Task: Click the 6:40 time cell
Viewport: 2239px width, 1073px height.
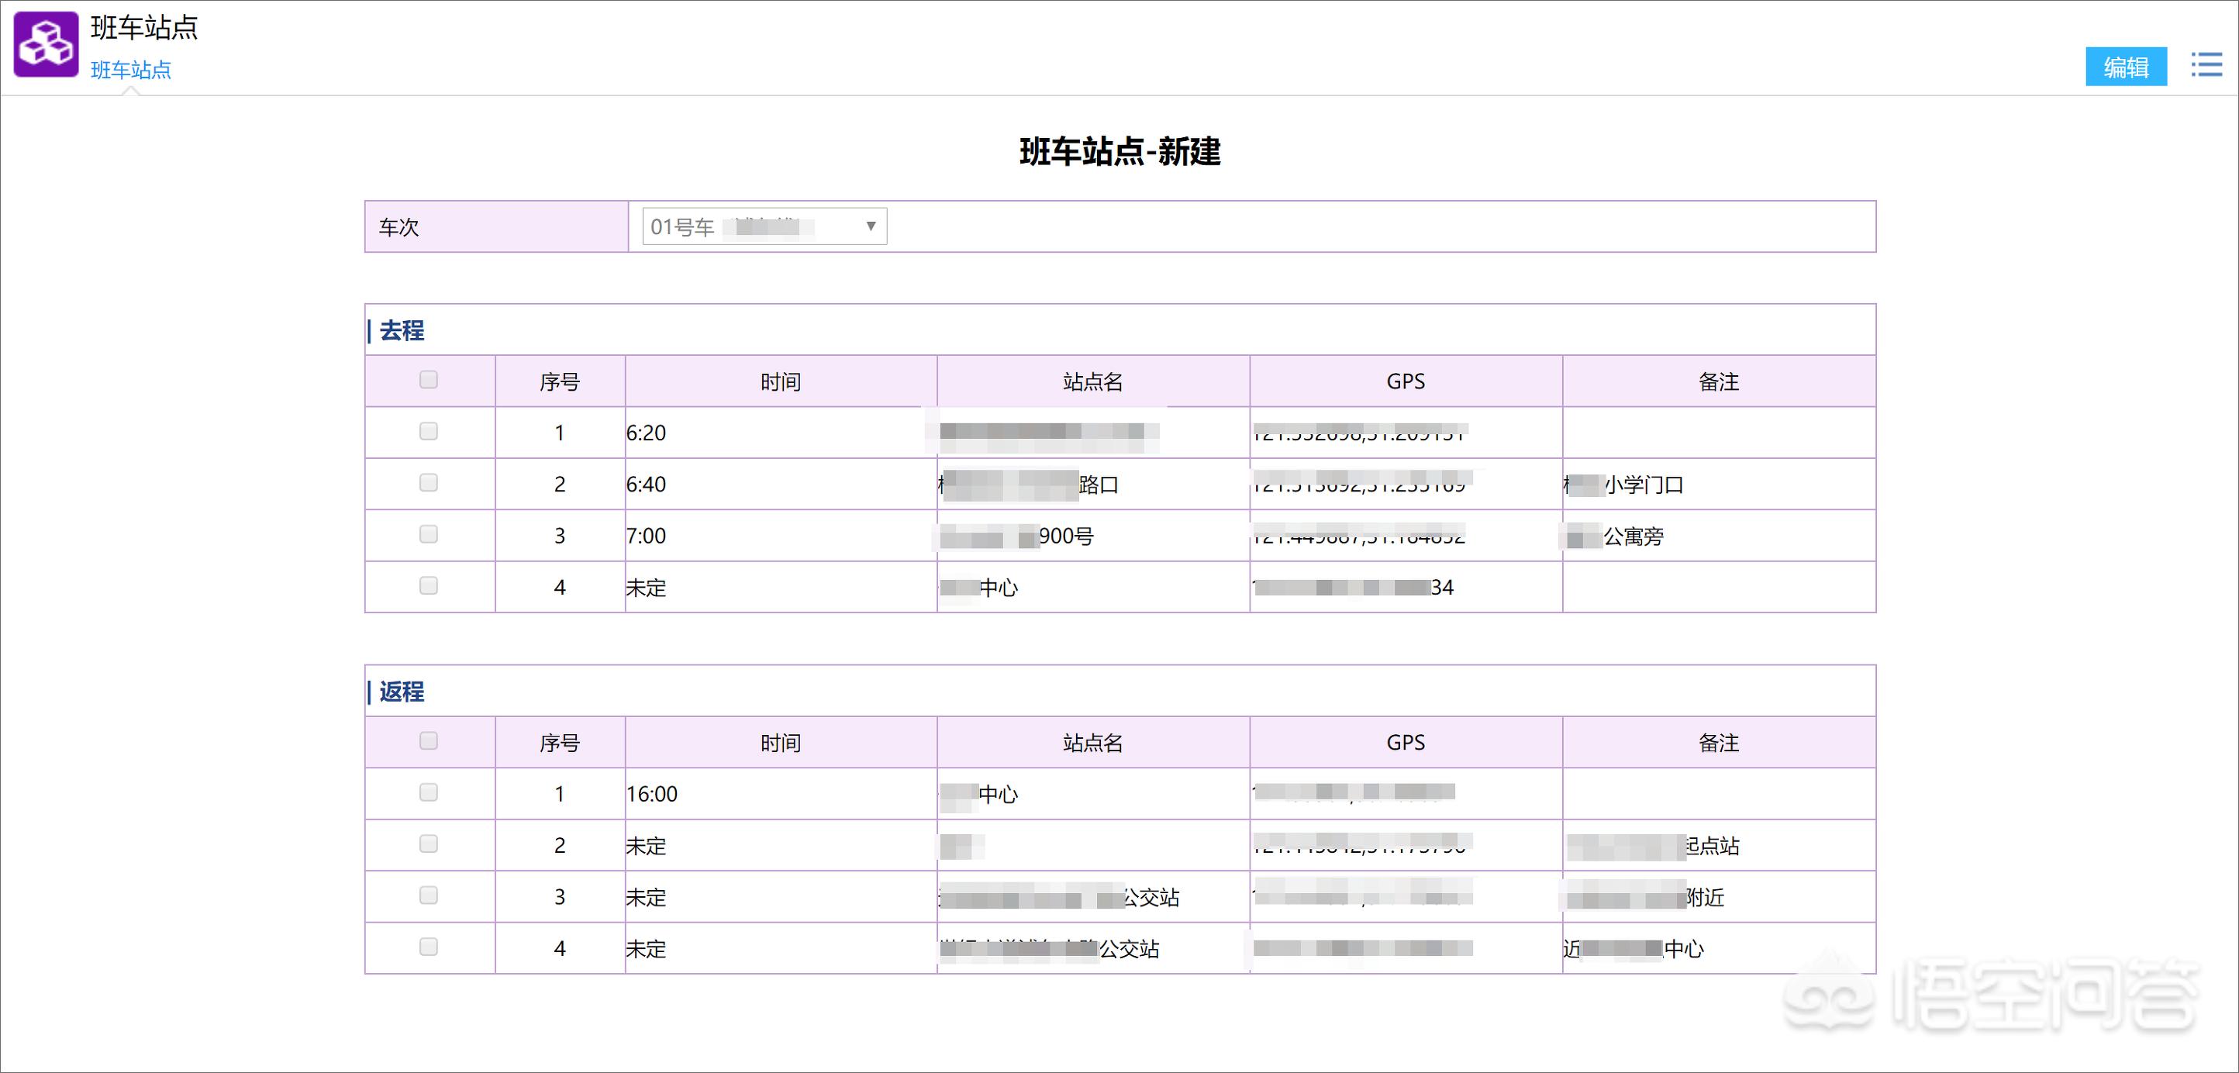Action: coord(781,485)
